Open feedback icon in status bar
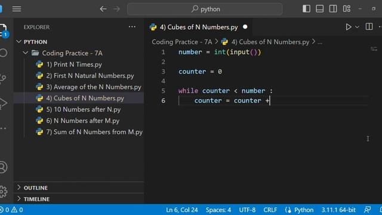 pyautogui.click(x=368, y=210)
